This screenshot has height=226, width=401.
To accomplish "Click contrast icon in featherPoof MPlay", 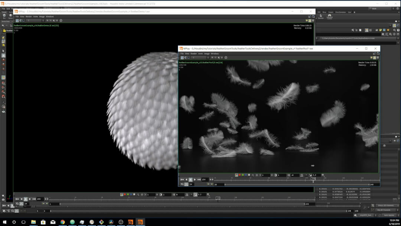I will [x=275, y=175].
